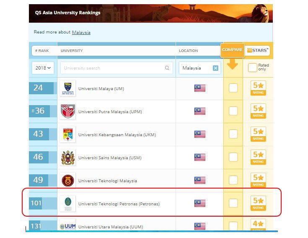The image size is (308, 238).
Task: Click the 5-star rating badge for UPM
Action: (x=258, y=111)
